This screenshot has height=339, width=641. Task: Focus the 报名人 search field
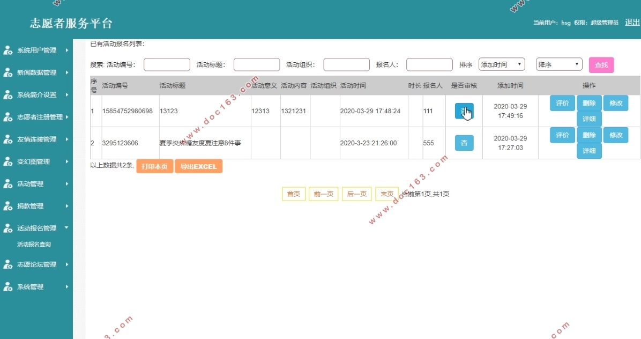429,64
